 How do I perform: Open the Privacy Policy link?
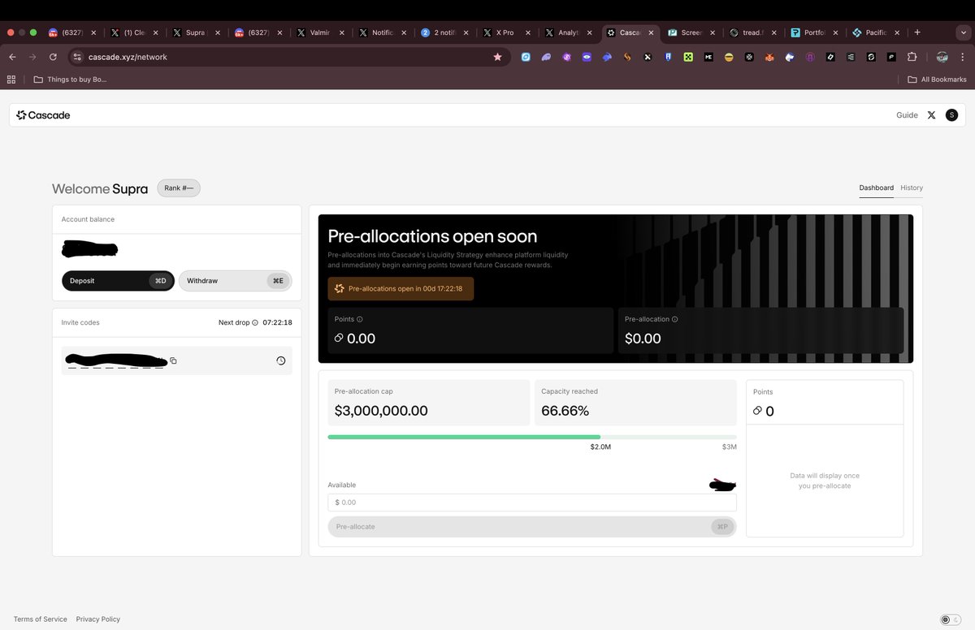click(x=98, y=619)
